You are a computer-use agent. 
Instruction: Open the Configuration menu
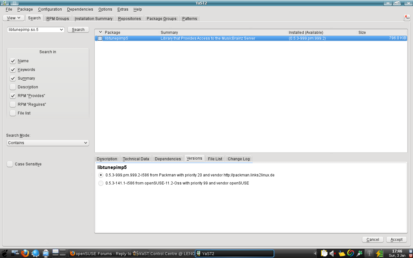click(x=50, y=9)
